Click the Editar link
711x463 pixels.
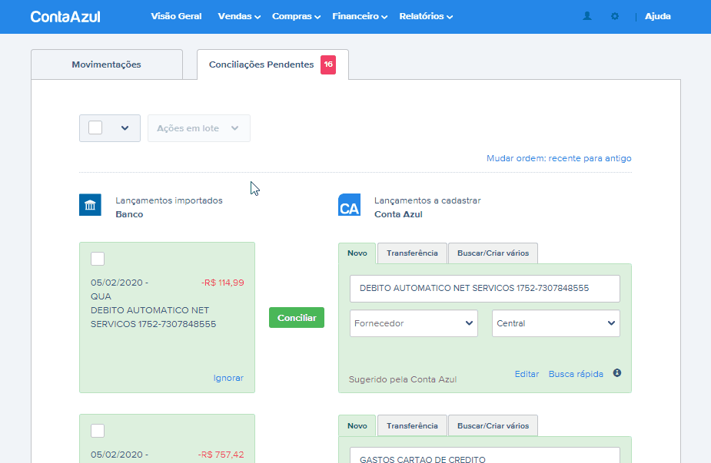527,374
